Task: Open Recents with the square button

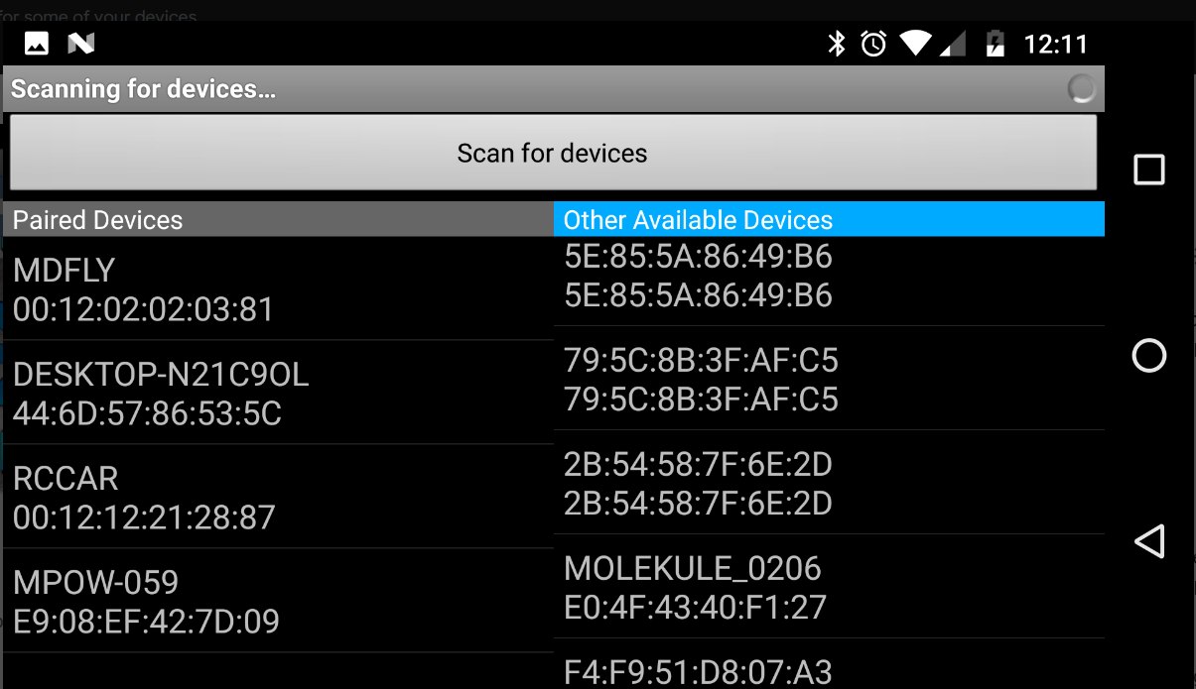Action: coord(1148,170)
